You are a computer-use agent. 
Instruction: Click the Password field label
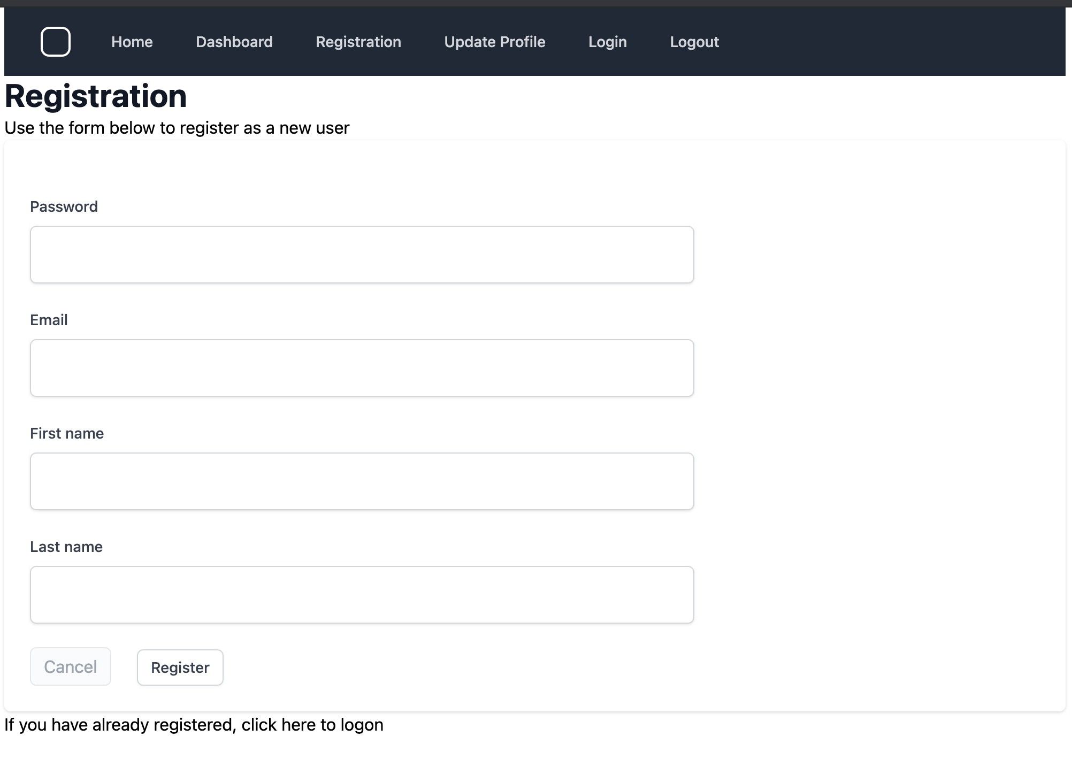point(64,206)
